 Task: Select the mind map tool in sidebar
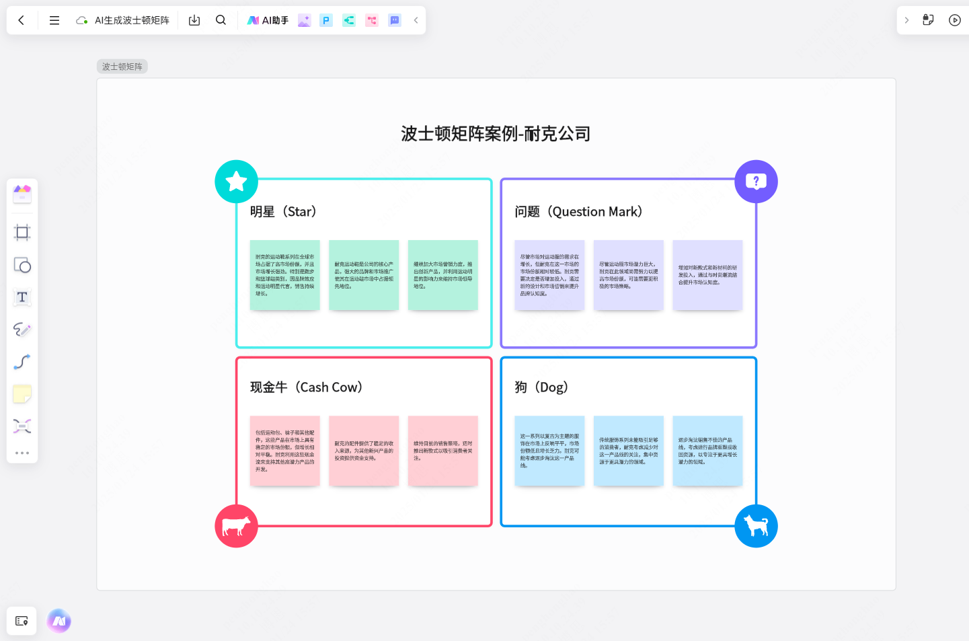[x=22, y=426]
